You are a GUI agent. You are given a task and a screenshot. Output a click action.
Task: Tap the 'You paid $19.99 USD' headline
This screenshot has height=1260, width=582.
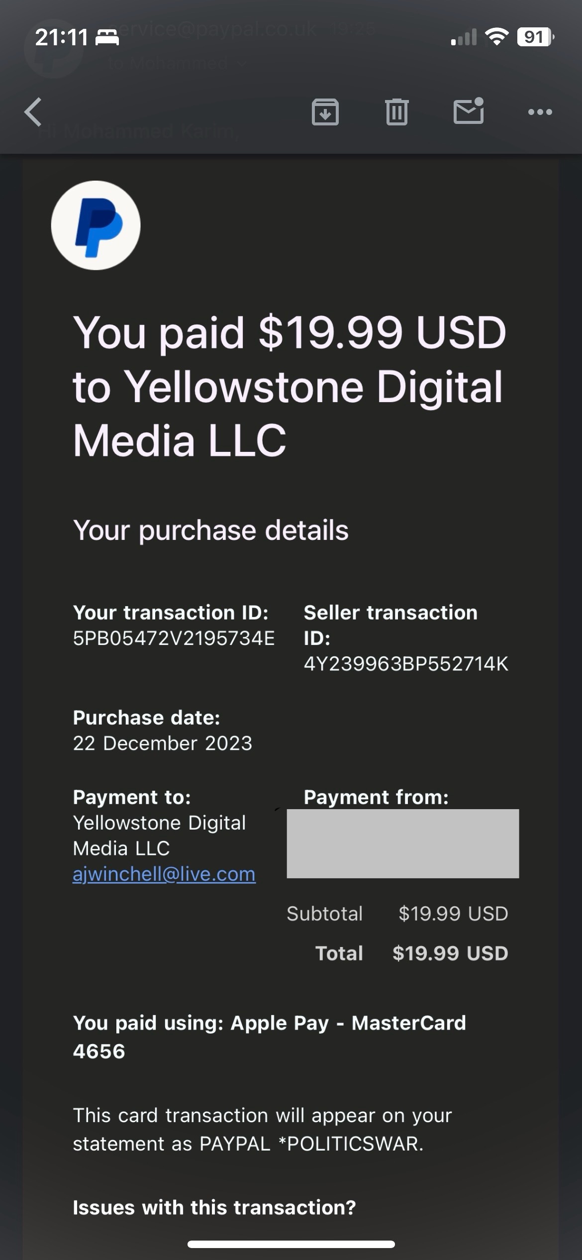click(x=290, y=332)
